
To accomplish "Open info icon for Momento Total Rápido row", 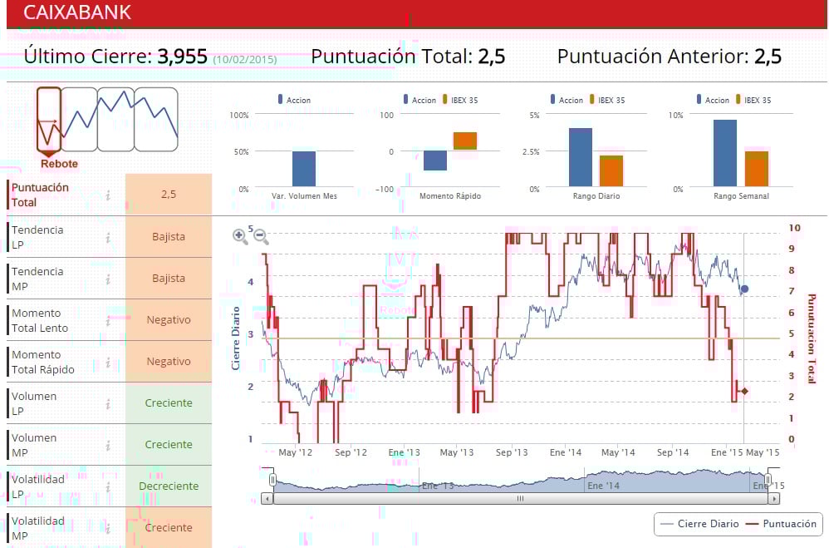I will [x=108, y=363].
